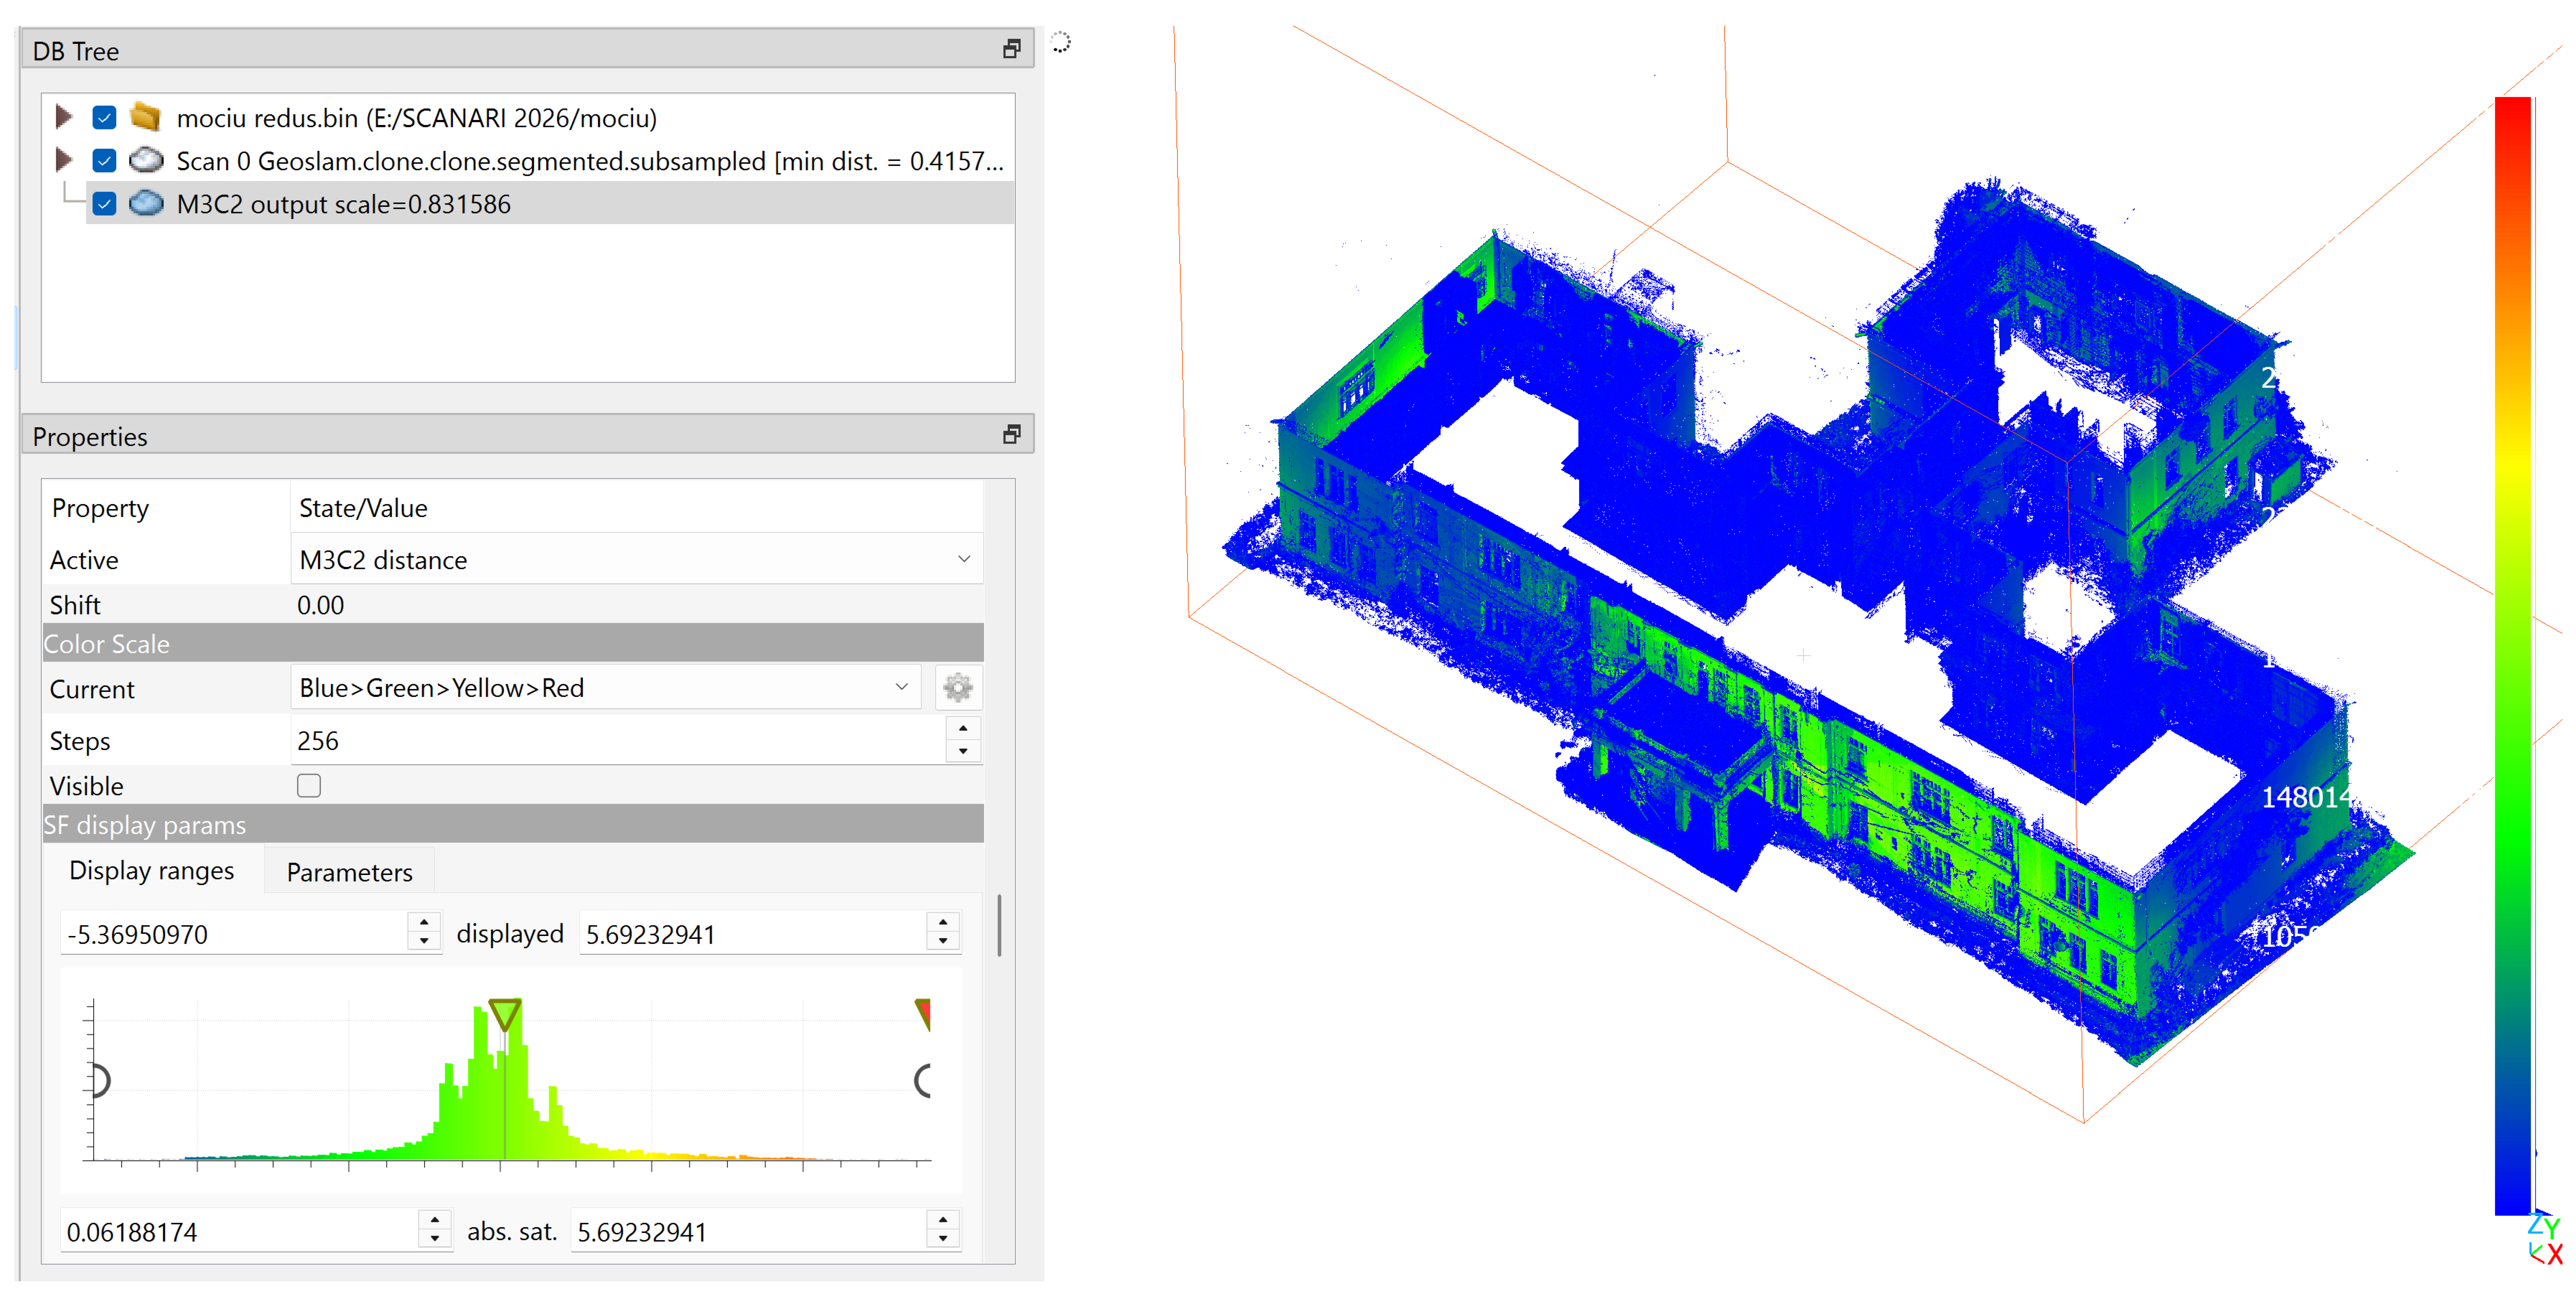The height and width of the screenshot is (1294, 2576).
Task: Select the M3C2 output scale=0.831586 entry
Action: pyautogui.click(x=343, y=204)
